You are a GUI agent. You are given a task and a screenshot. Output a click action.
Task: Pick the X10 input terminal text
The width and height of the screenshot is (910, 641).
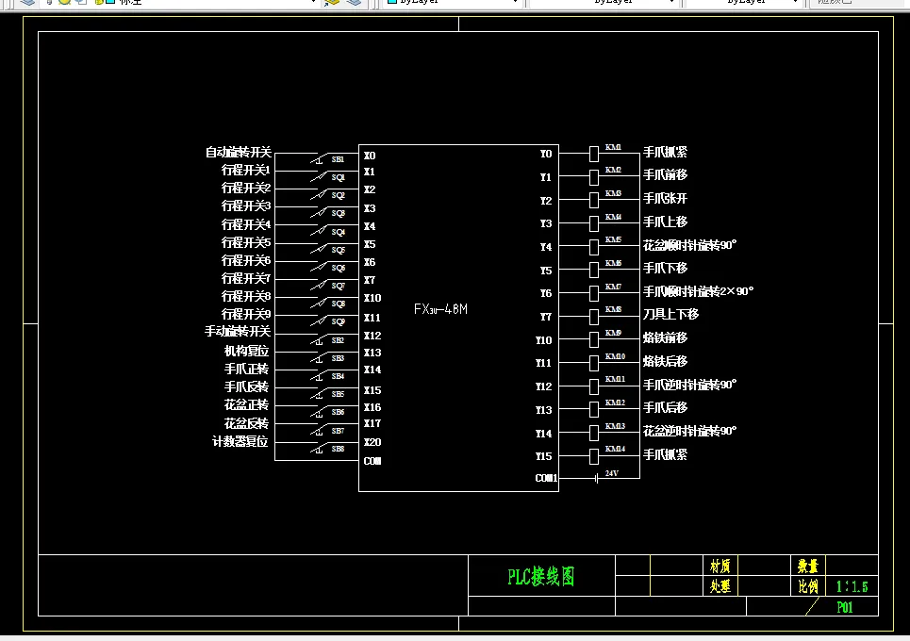(372, 298)
